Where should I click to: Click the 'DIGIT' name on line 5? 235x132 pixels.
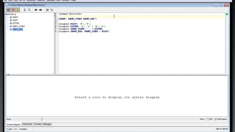point(73,24)
